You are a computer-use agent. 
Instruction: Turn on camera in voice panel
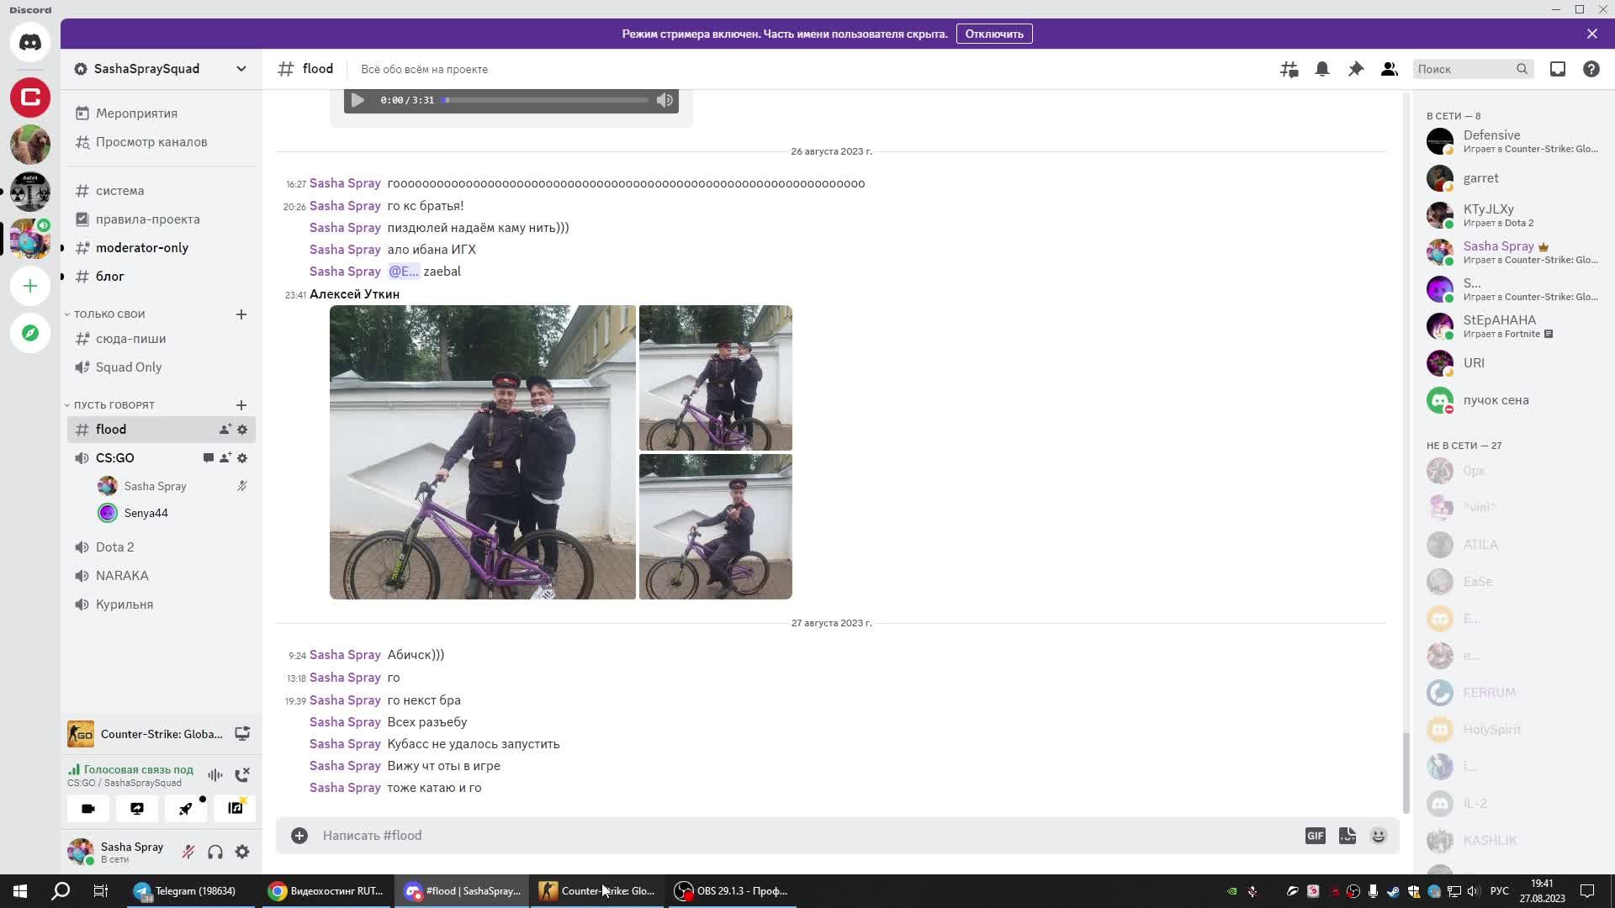(x=88, y=809)
